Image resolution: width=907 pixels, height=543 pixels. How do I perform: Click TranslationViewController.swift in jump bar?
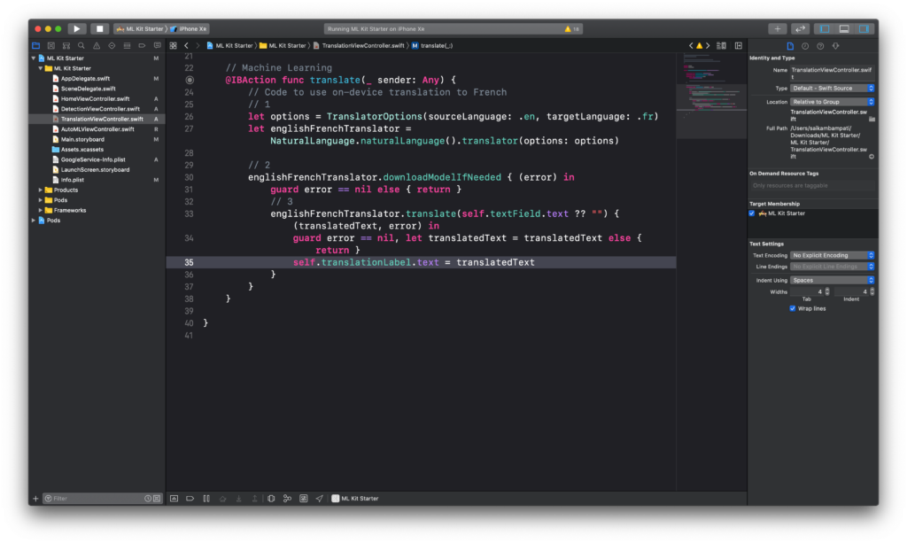click(359, 46)
